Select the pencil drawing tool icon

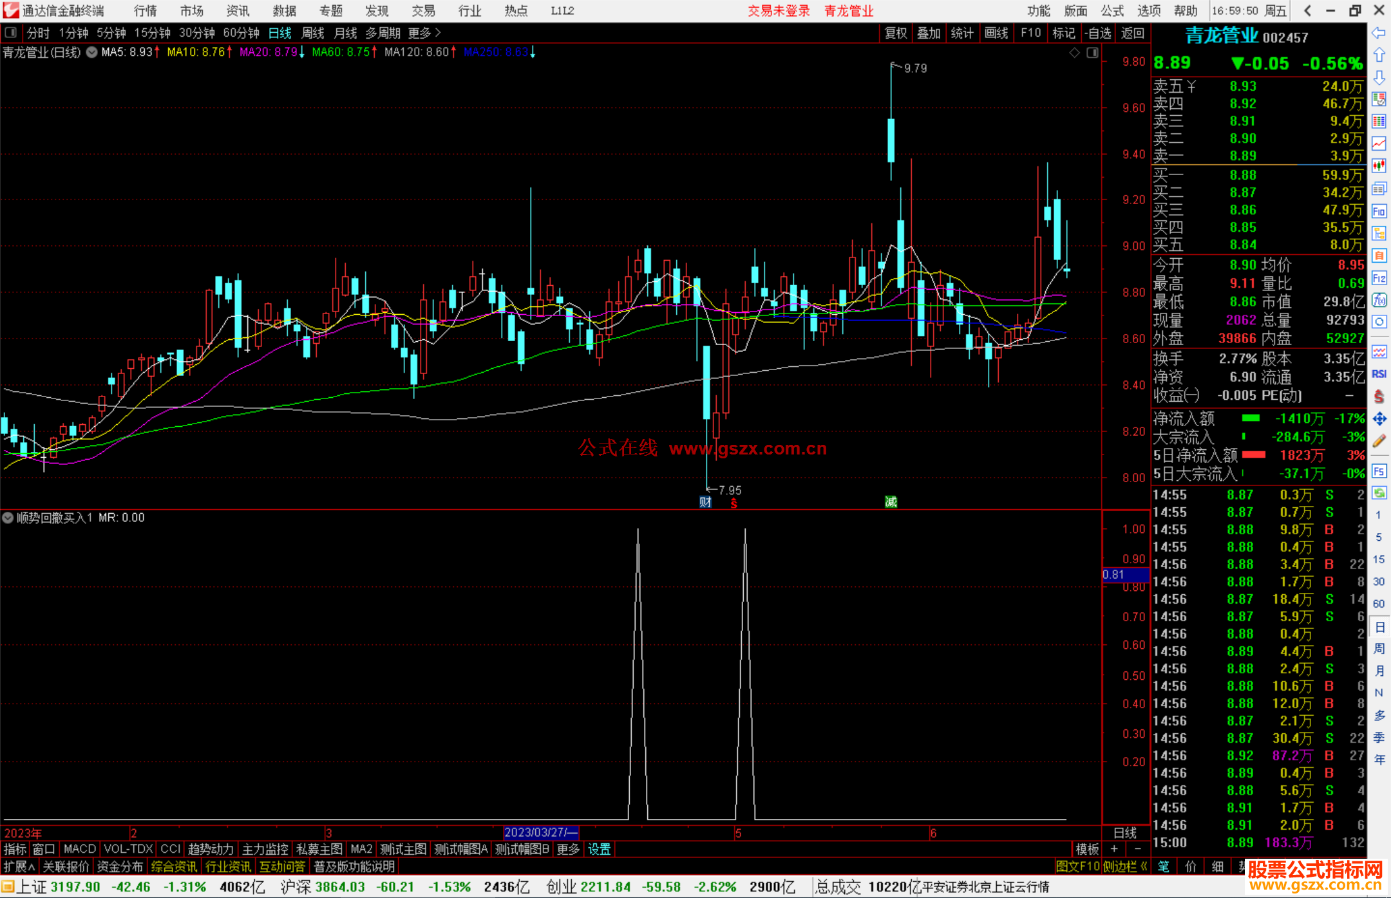[1379, 441]
